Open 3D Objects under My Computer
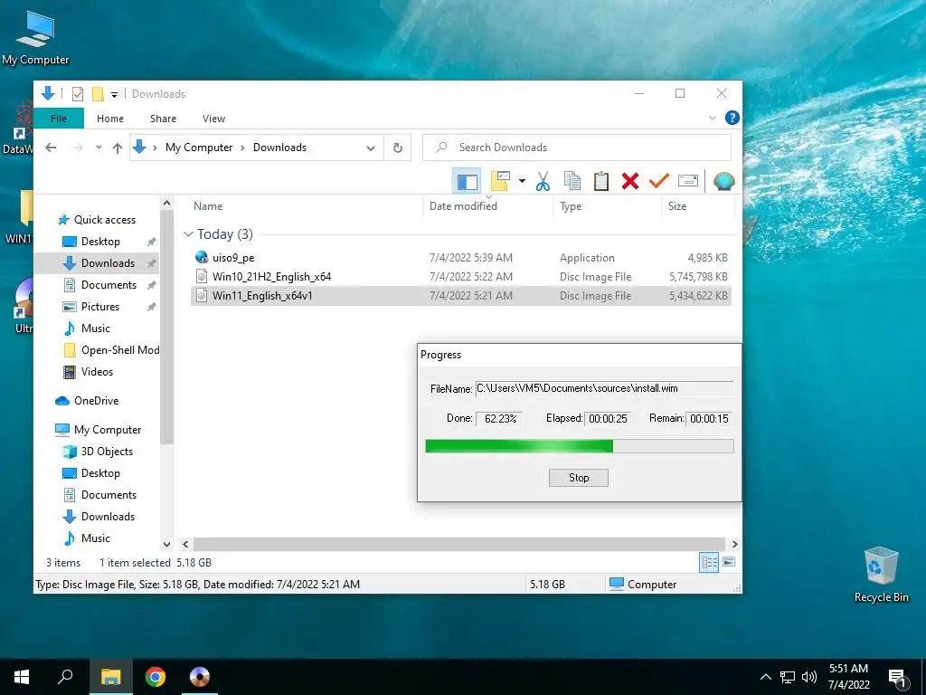926x695 pixels. (107, 452)
